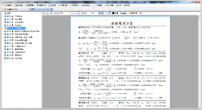
Task: Click the 1/42 page number field
Action: pyautogui.click(x=92, y=13)
